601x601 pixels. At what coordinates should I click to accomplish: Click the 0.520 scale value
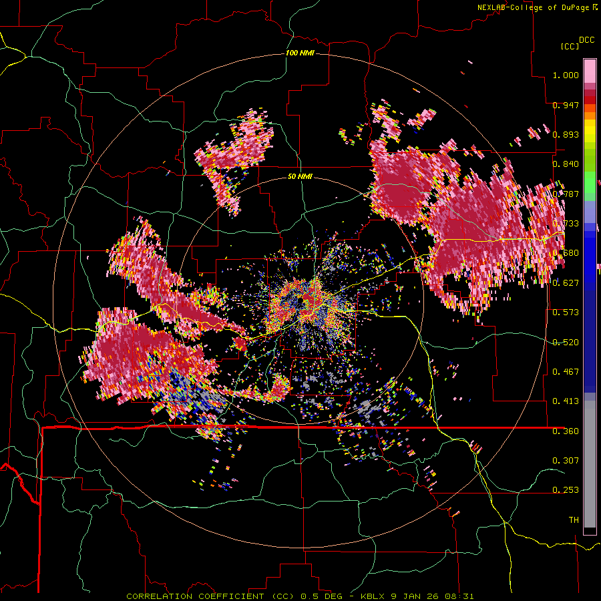coord(566,343)
